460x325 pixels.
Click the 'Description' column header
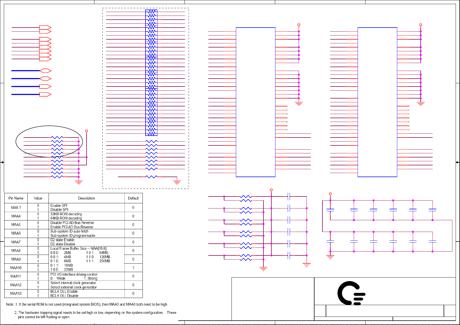coord(87,198)
